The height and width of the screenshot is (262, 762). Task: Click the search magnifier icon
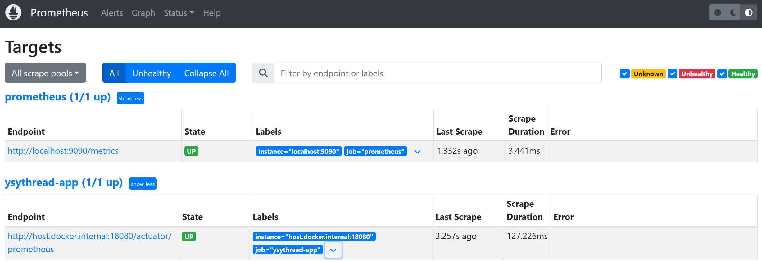(263, 73)
